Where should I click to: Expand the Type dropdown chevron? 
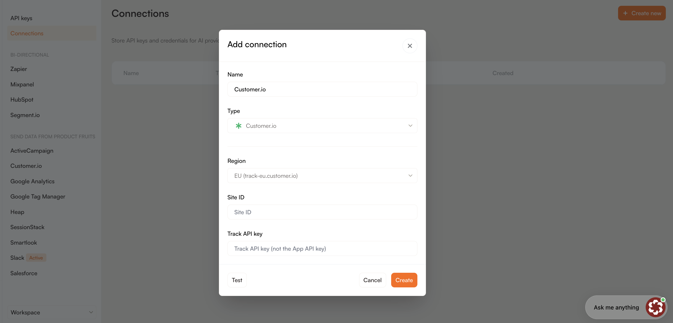point(410,126)
